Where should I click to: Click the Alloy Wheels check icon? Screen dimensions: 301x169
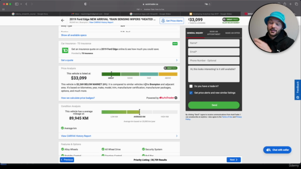click(x=63, y=149)
